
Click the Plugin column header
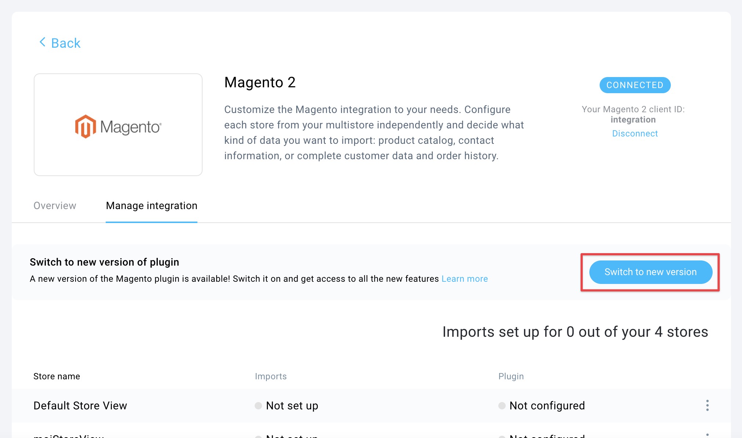(511, 376)
